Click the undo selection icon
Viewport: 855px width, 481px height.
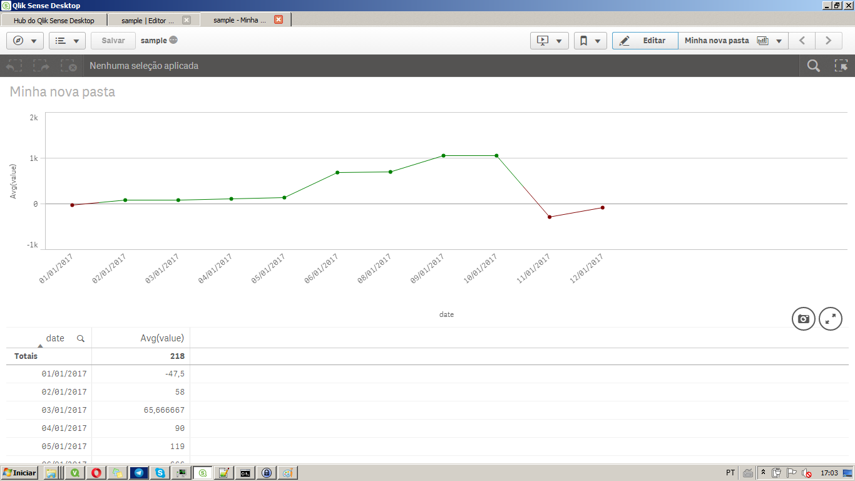(x=14, y=65)
